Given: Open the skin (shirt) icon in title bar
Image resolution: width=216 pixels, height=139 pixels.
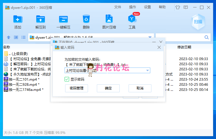Looking at the screenshot, I should pyautogui.click(x=178, y=7).
